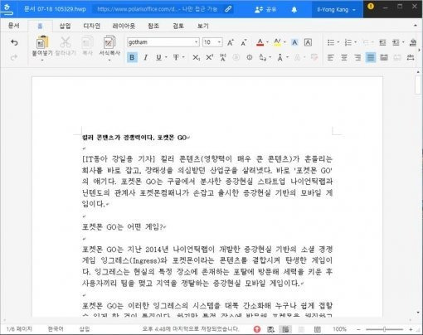Toggle Strikethrough formatting
Image resolution: width=423 pixels, height=335 pixels.
(176, 57)
